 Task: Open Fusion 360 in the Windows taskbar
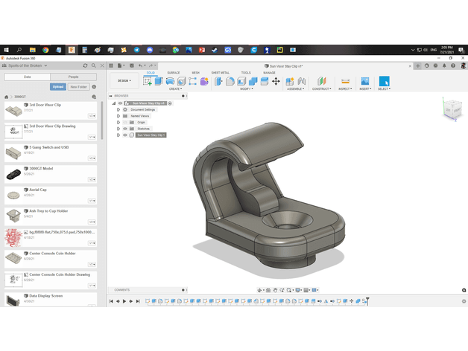pyautogui.click(x=72, y=50)
